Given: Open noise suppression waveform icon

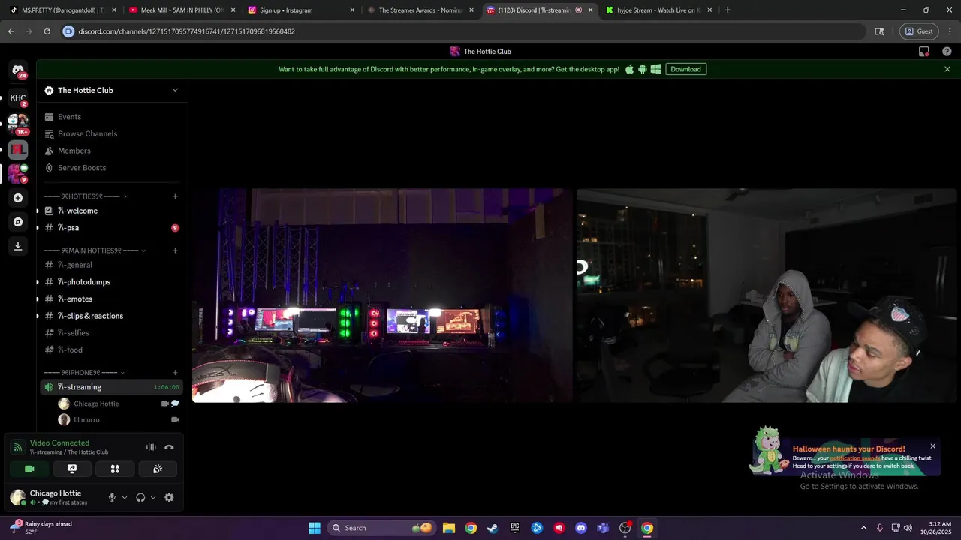Looking at the screenshot, I should [151, 447].
